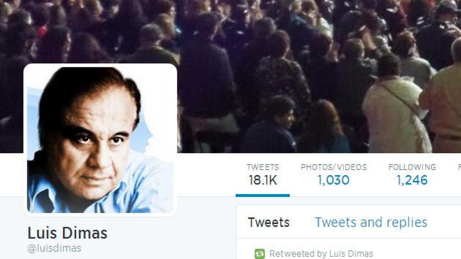Open the FOLLOWING stat label

click(x=412, y=167)
